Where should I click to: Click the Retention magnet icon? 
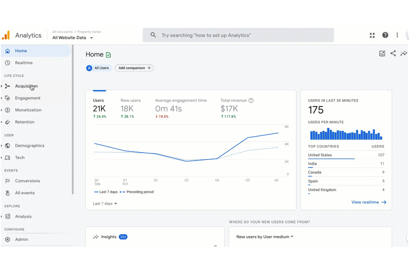(x=8, y=122)
